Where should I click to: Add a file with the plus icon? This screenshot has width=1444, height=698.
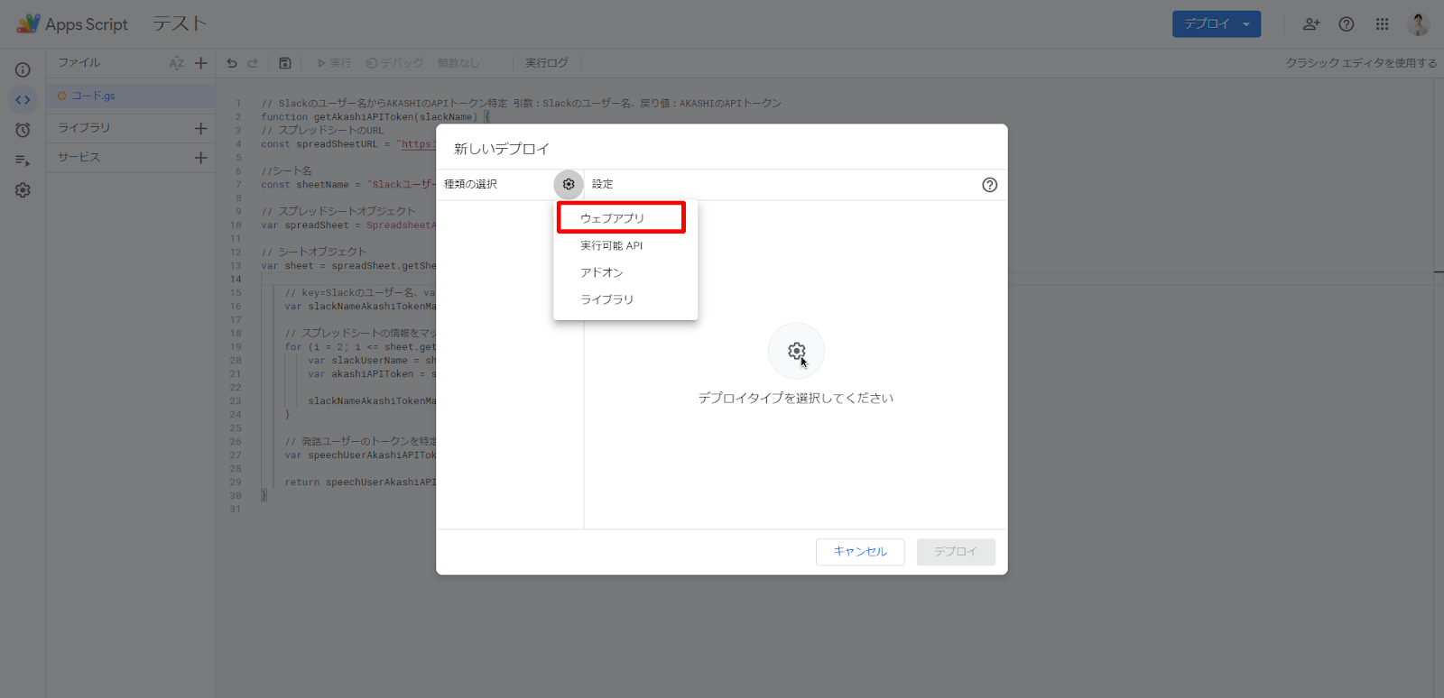point(200,63)
